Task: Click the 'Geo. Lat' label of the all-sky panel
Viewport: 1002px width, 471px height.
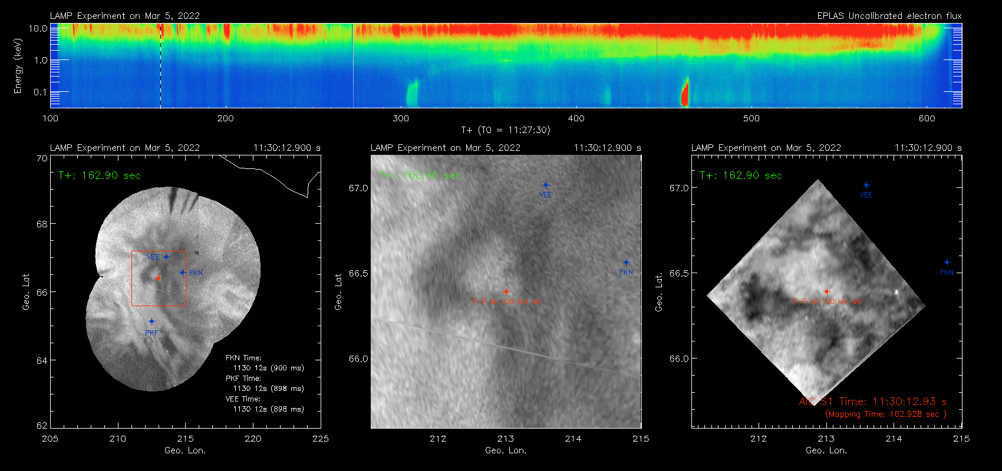Action: tap(26, 292)
